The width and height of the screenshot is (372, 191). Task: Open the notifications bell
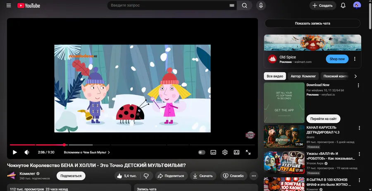pyautogui.click(x=343, y=5)
